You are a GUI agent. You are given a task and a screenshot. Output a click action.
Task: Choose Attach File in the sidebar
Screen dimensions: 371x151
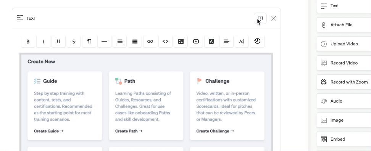tap(344, 25)
